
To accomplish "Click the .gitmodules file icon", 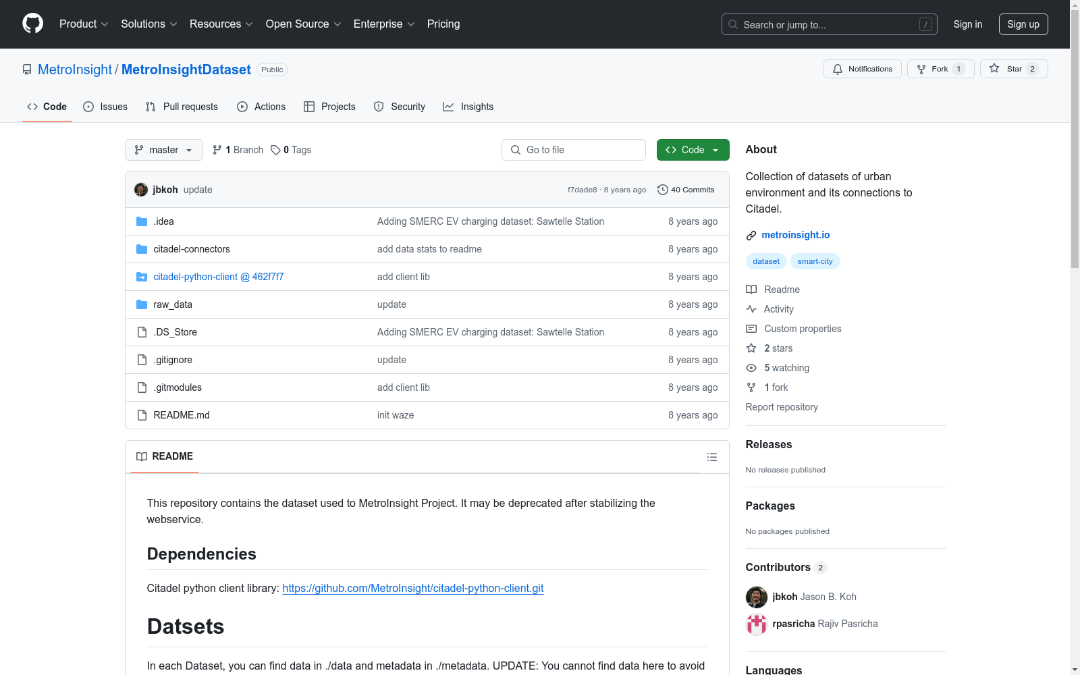I will (142, 387).
